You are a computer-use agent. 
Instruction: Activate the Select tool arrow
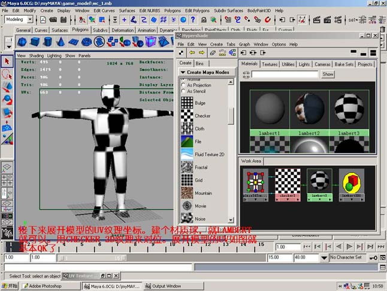pos(7,61)
